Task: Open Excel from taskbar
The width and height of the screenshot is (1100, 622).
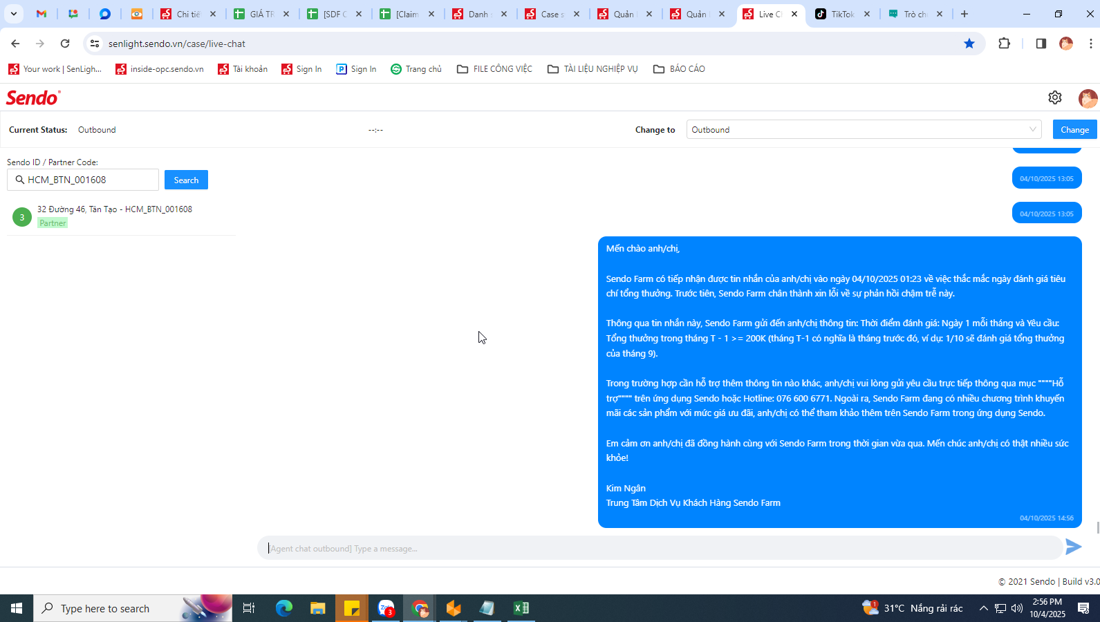Action: (521, 608)
